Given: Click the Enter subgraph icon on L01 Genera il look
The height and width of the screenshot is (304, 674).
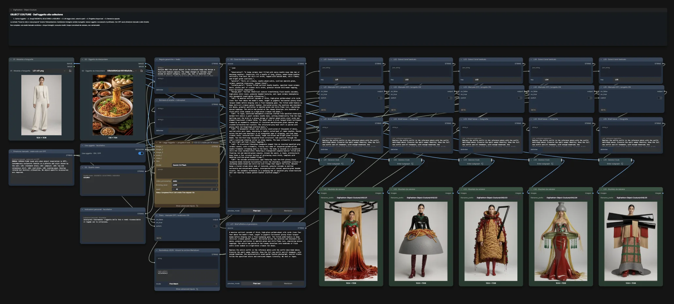Looking at the screenshot, I should tap(342, 164).
